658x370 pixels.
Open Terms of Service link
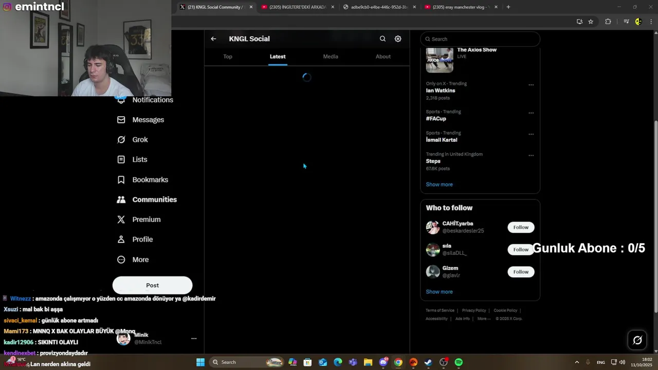click(440, 310)
